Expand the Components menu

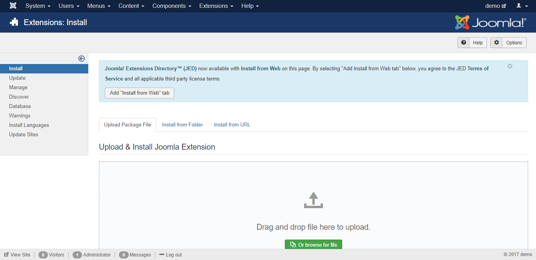(x=172, y=6)
